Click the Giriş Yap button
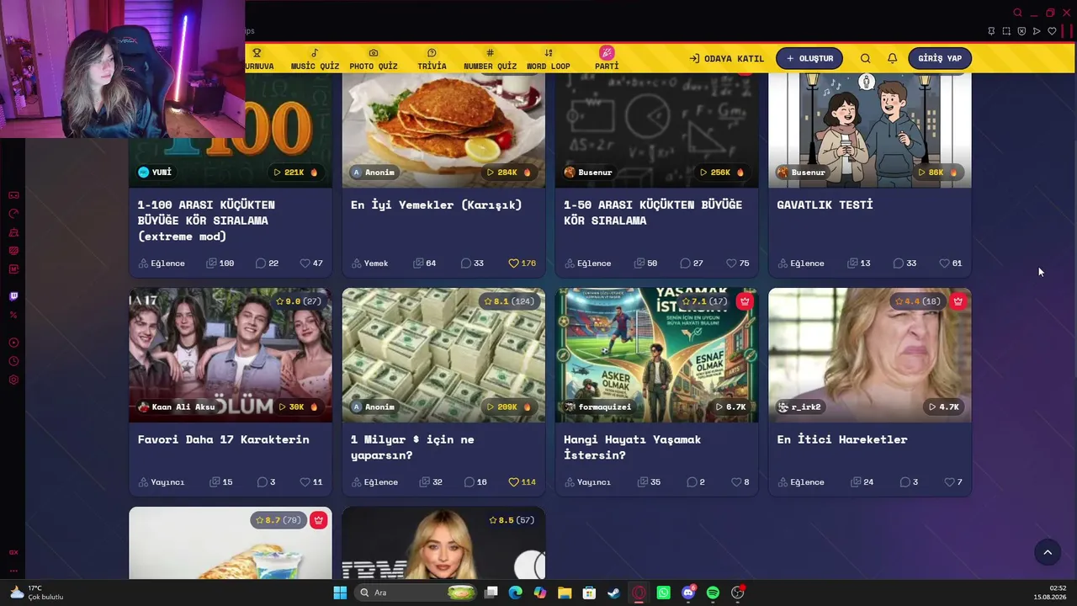Screen dimensions: 1077x606 click(940, 58)
